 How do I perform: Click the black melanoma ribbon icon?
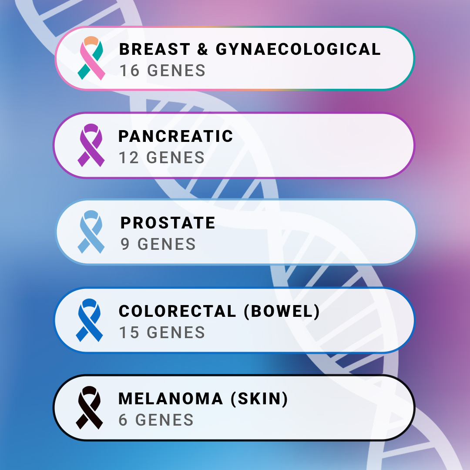point(89,407)
